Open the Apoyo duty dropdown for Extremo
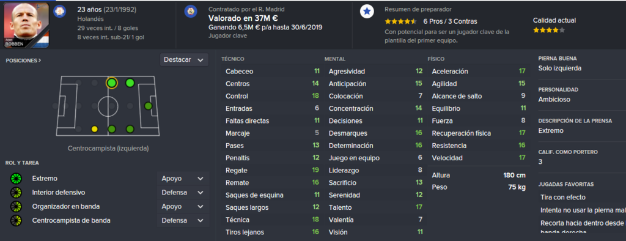Screen dimensions: 626x241 click(183, 179)
